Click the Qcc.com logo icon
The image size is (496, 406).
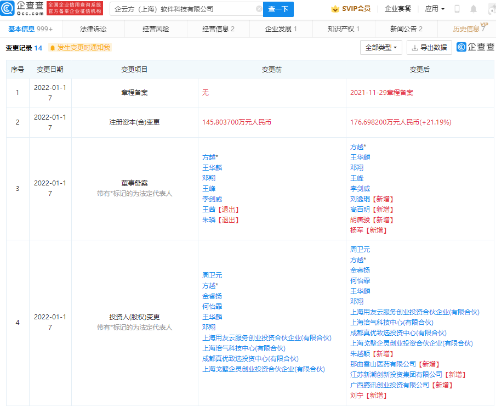coord(7,8)
